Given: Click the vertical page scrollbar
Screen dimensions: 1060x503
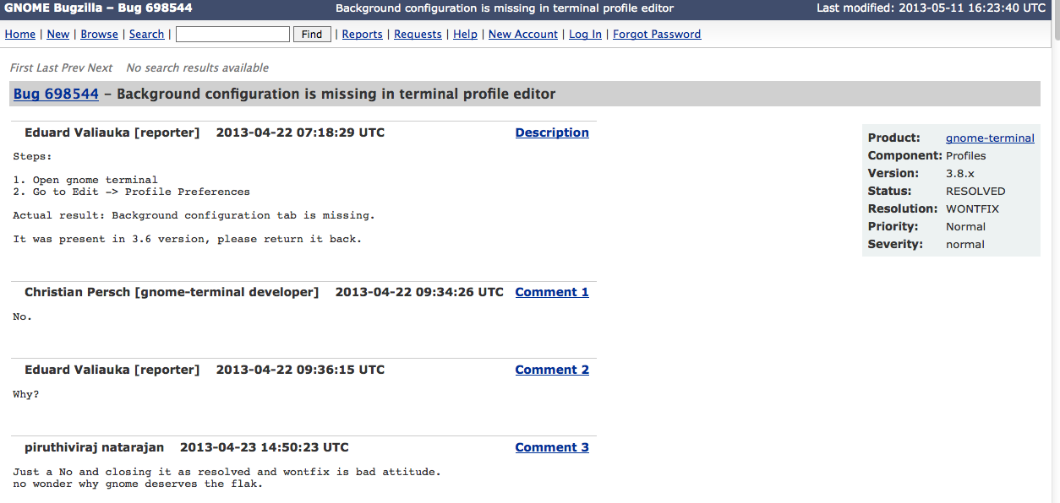Looking at the screenshot, I should 1056,253.
